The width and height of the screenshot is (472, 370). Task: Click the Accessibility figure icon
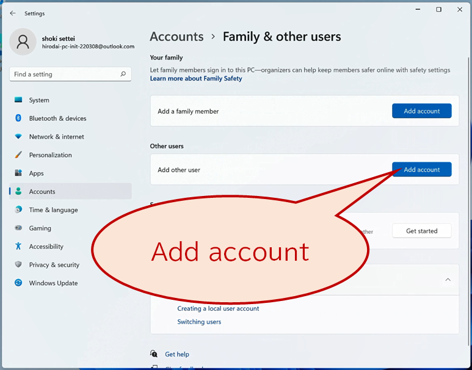click(18, 246)
